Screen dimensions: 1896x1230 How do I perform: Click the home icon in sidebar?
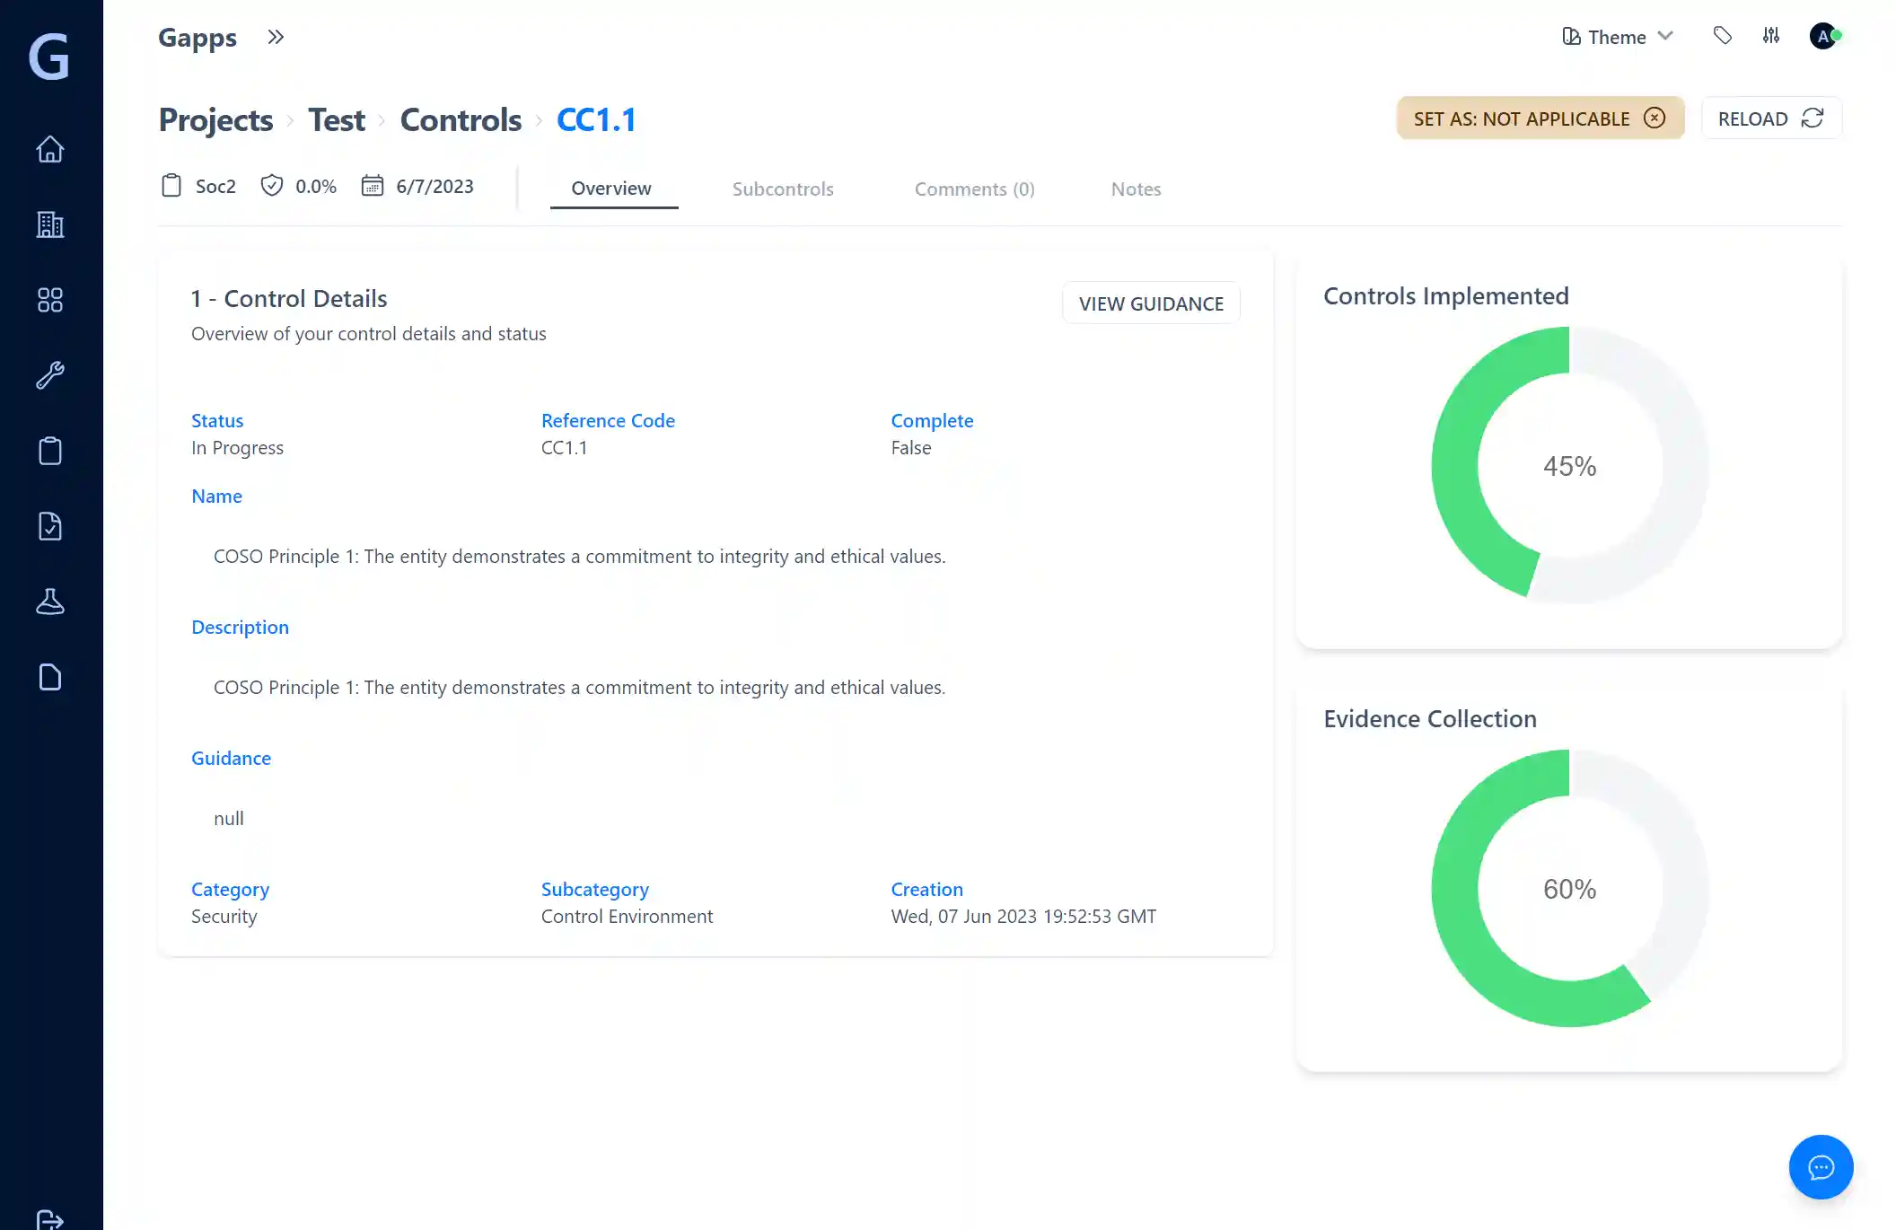(50, 149)
